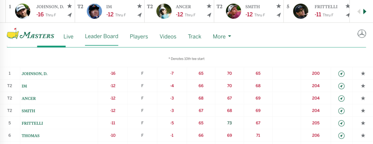Open the Leader Board tab
Viewport: 373px width, 144px height.
point(102,36)
